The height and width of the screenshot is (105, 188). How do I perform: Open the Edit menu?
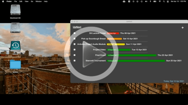tap(21, 1)
